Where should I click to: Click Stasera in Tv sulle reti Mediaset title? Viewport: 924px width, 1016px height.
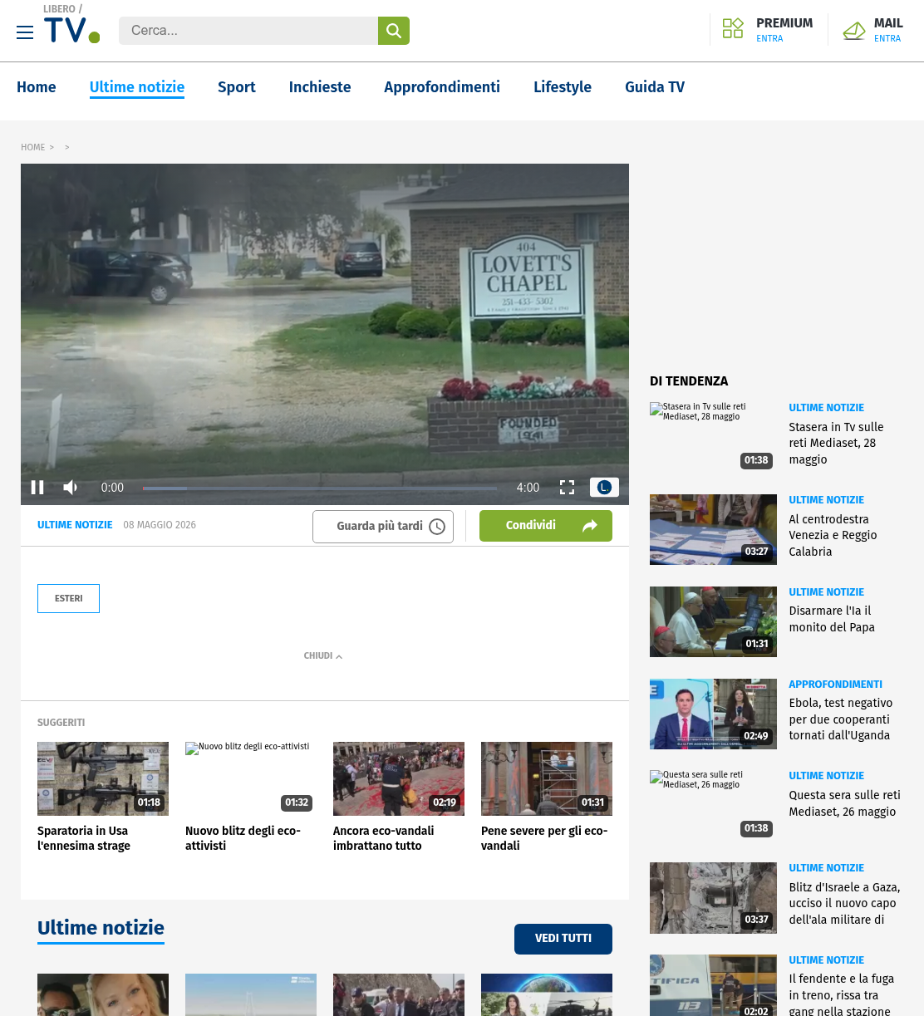(x=836, y=444)
